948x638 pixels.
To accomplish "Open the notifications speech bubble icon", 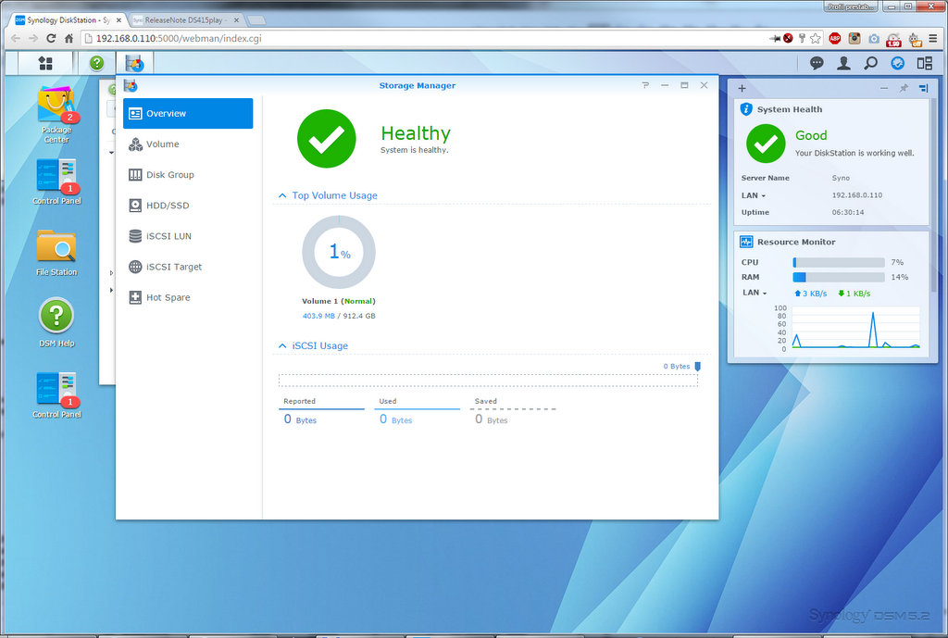I will pyautogui.click(x=817, y=63).
